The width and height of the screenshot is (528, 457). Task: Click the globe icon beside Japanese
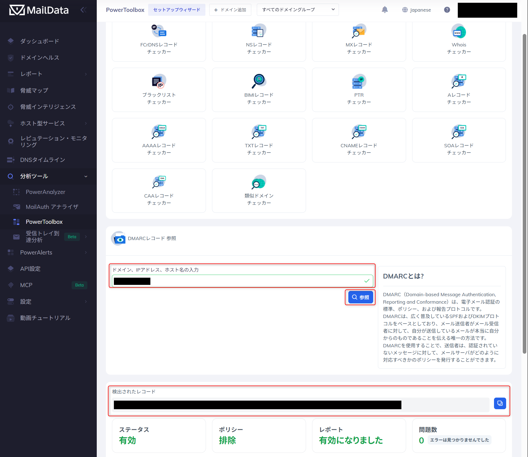(x=405, y=10)
